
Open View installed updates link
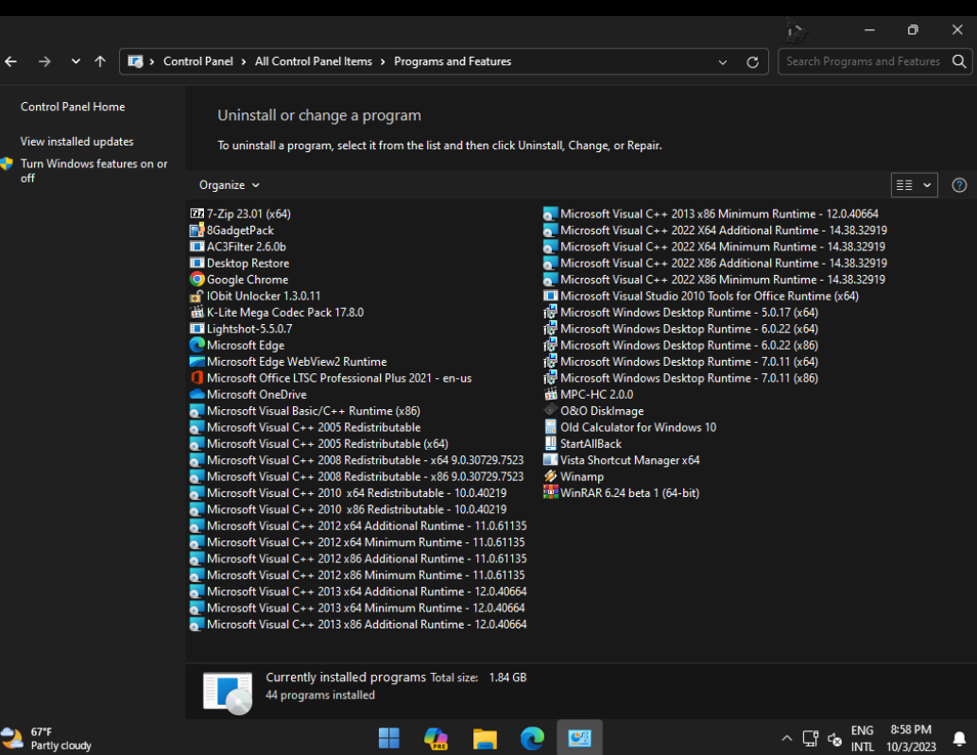click(x=77, y=142)
